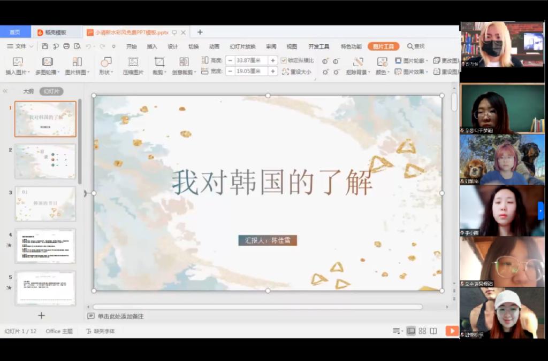The image size is (548, 361).
Task: Click the Crop (裁剪) tool icon
Action: (159, 62)
